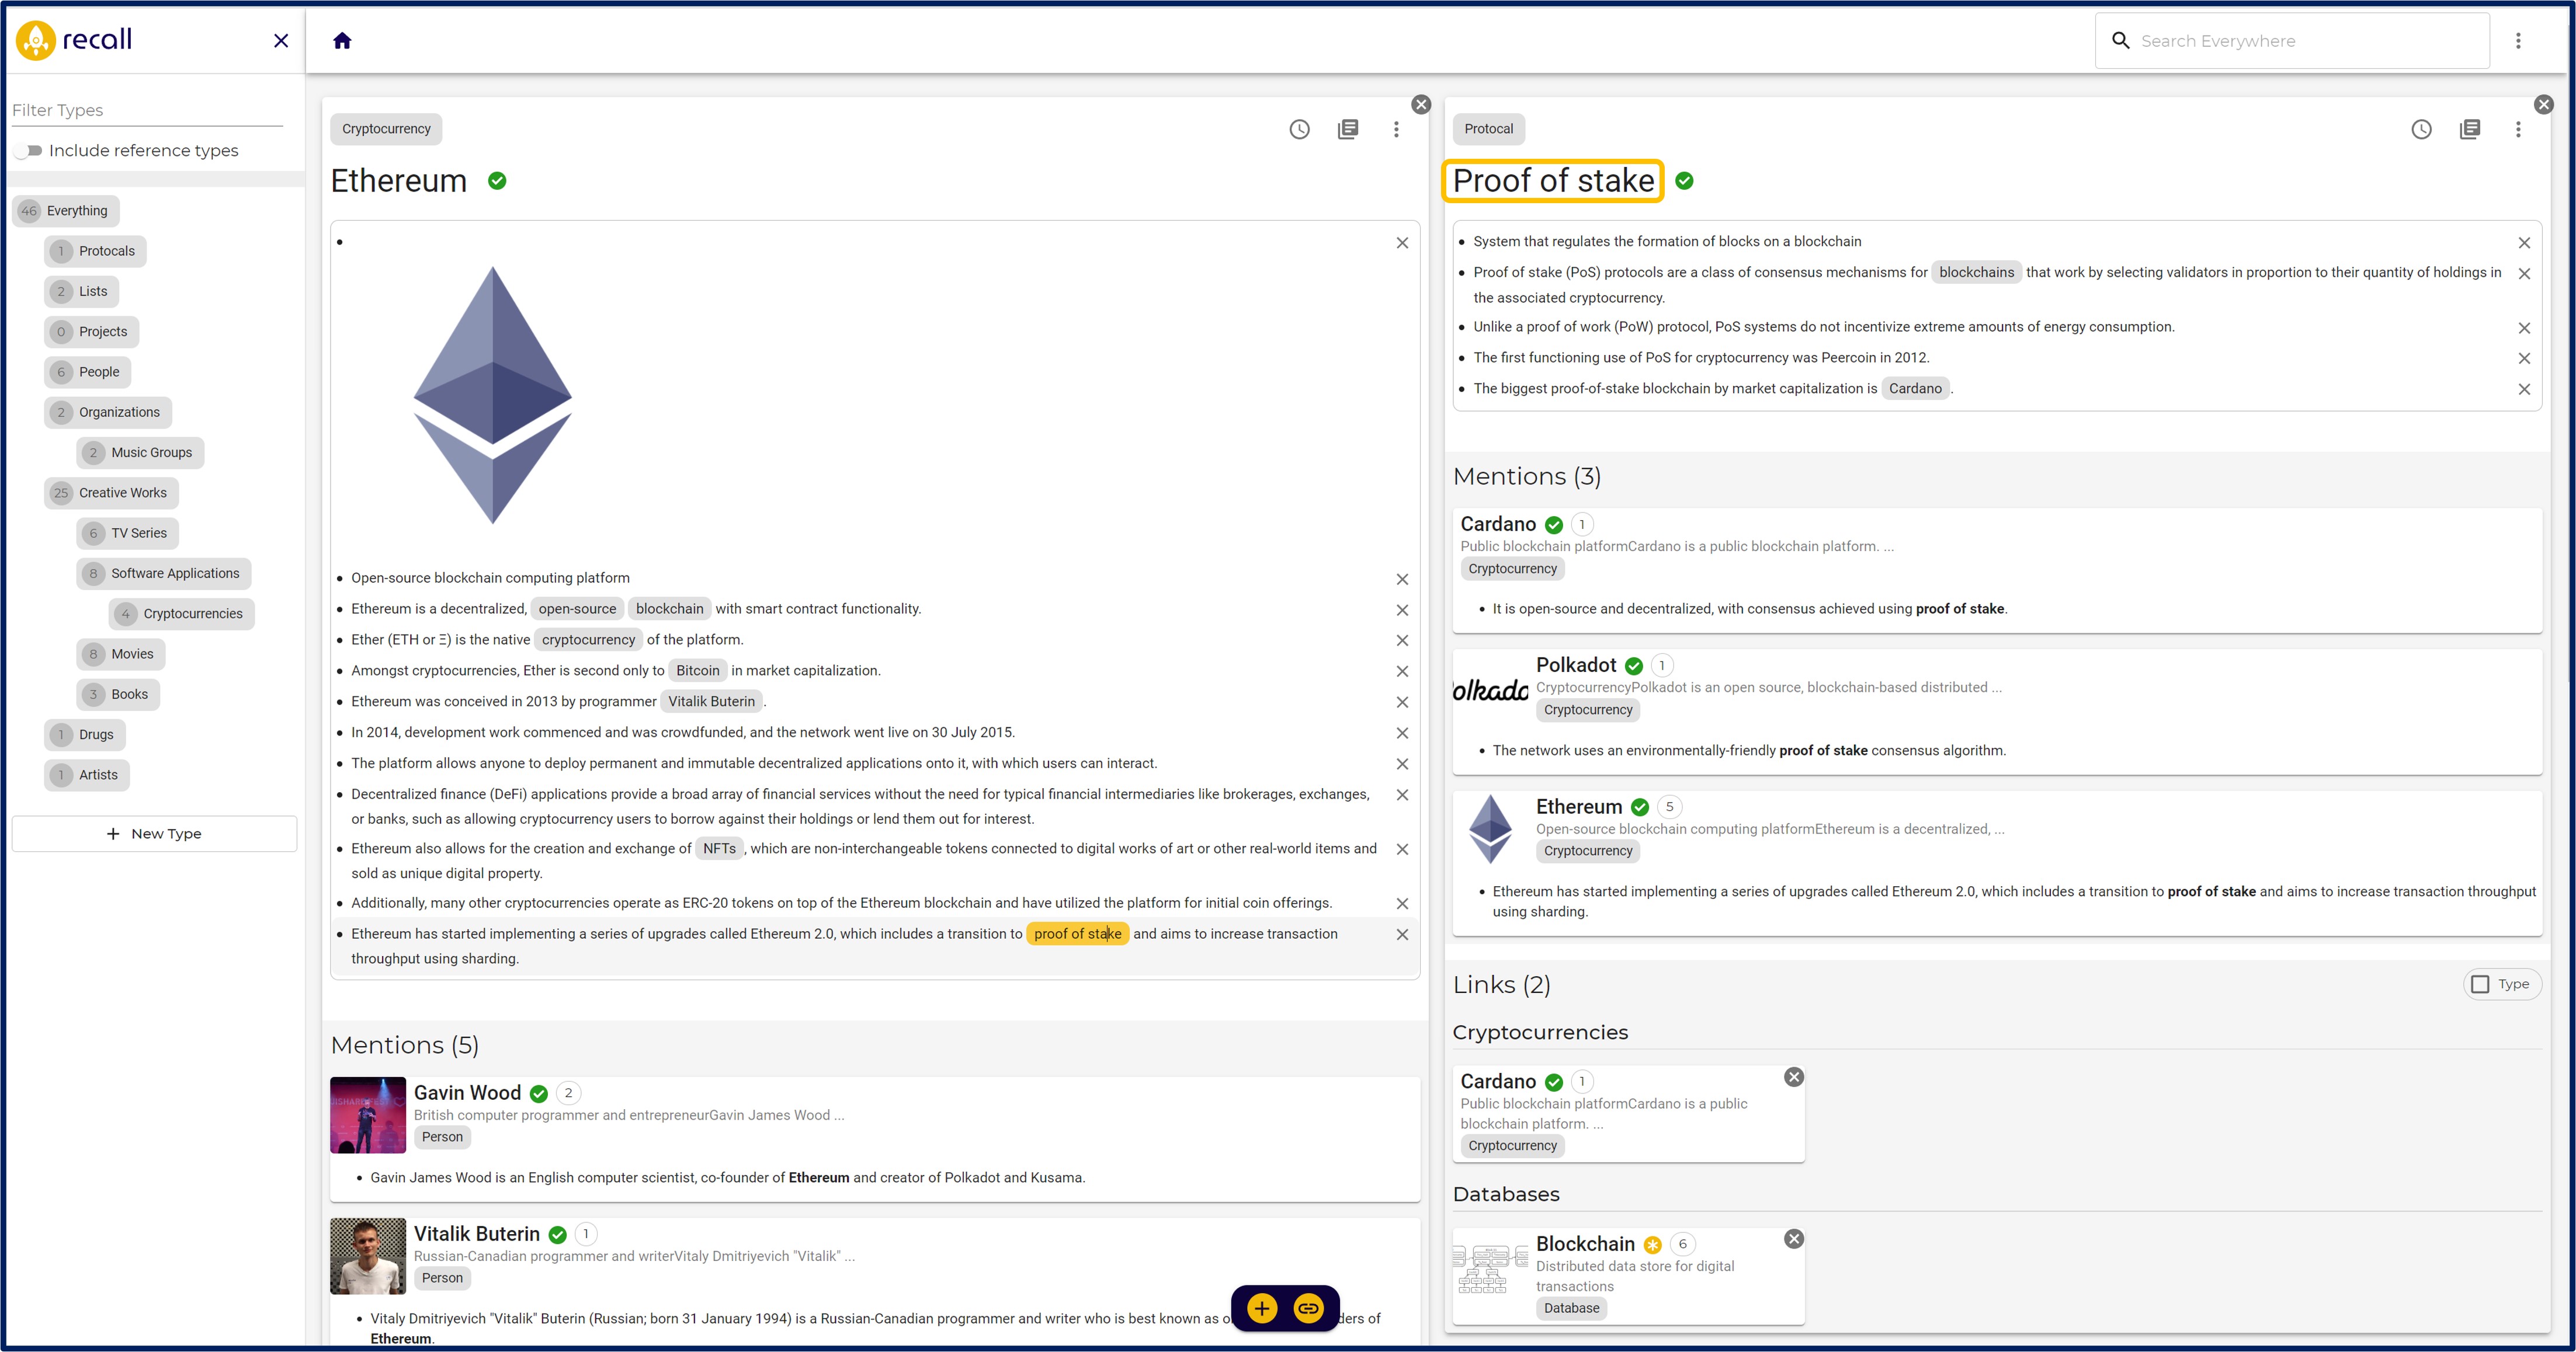Image resolution: width=2576 pixels, height=1352 pixels.
Task: Click the highlighted proof of stake link
Action: coord(1077,933)
